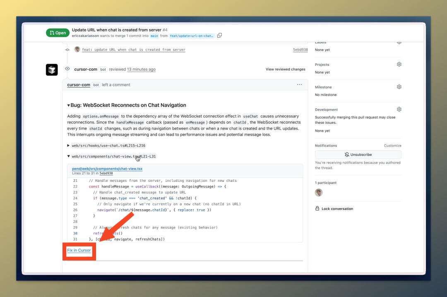Open the cursor-com bot cube avatar

(x=52, y=70)
